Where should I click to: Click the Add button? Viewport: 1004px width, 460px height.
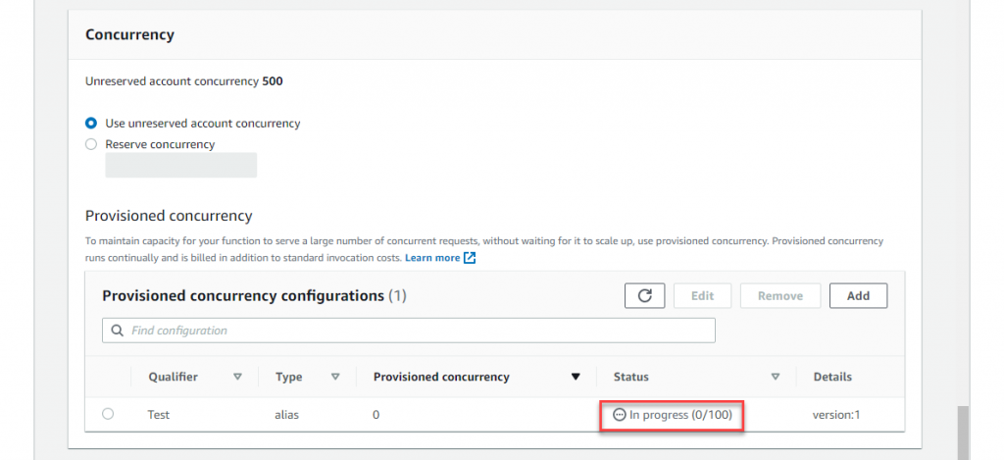point(858,295)
